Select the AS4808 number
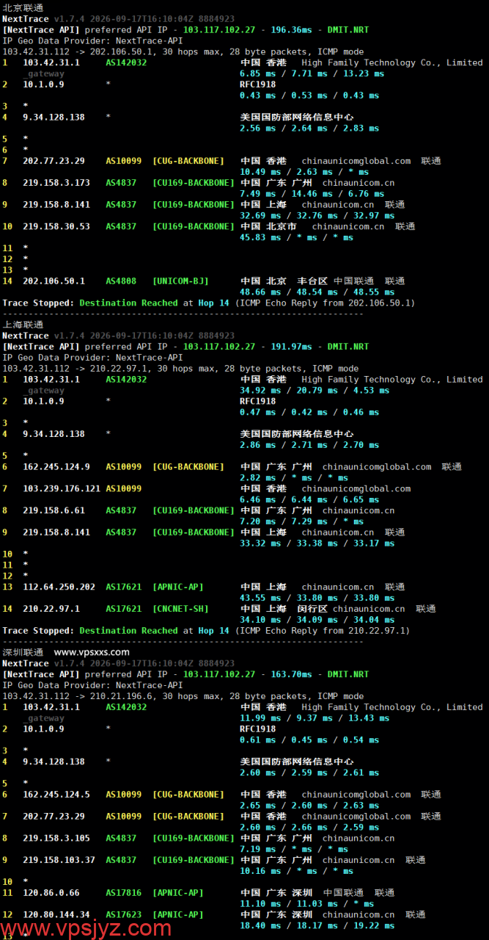 [121, 281]
